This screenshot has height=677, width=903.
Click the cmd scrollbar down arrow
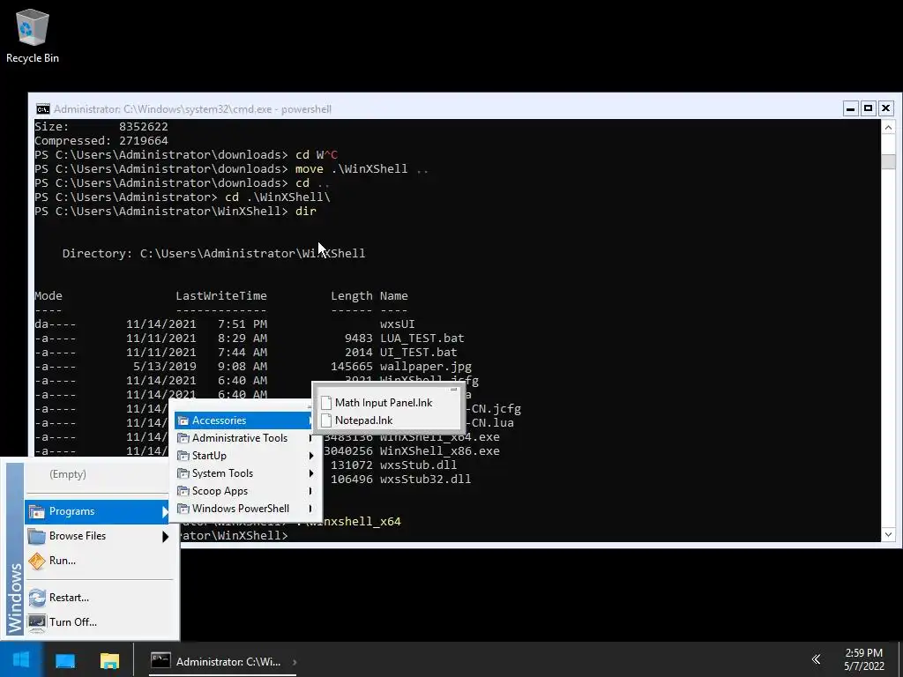click(888, 534)
